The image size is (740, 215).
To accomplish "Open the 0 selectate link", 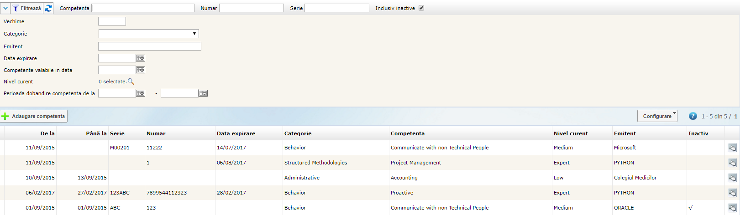I will 112,82.
